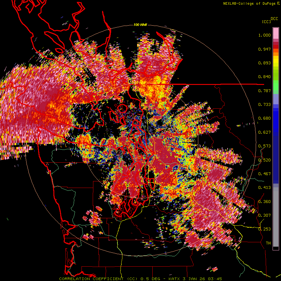
Task: Click the 03:45 timestamp
Action: (215, 279)
